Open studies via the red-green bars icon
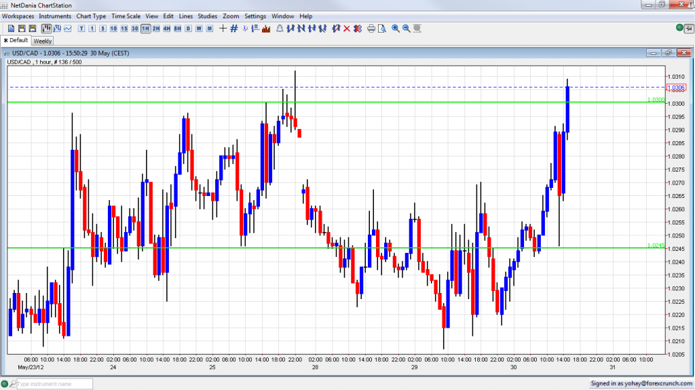 [x=266, y=28]
